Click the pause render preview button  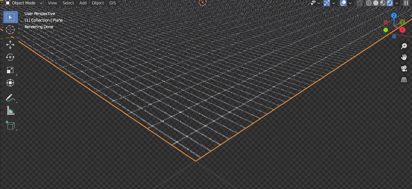406,3
